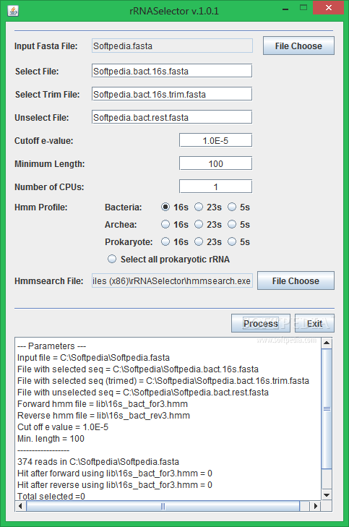The width and height of the screenshot is (349, 527).
Task: Select Bacteria 5s radio button
Action: pyautogui.click(x=232, y=207)
